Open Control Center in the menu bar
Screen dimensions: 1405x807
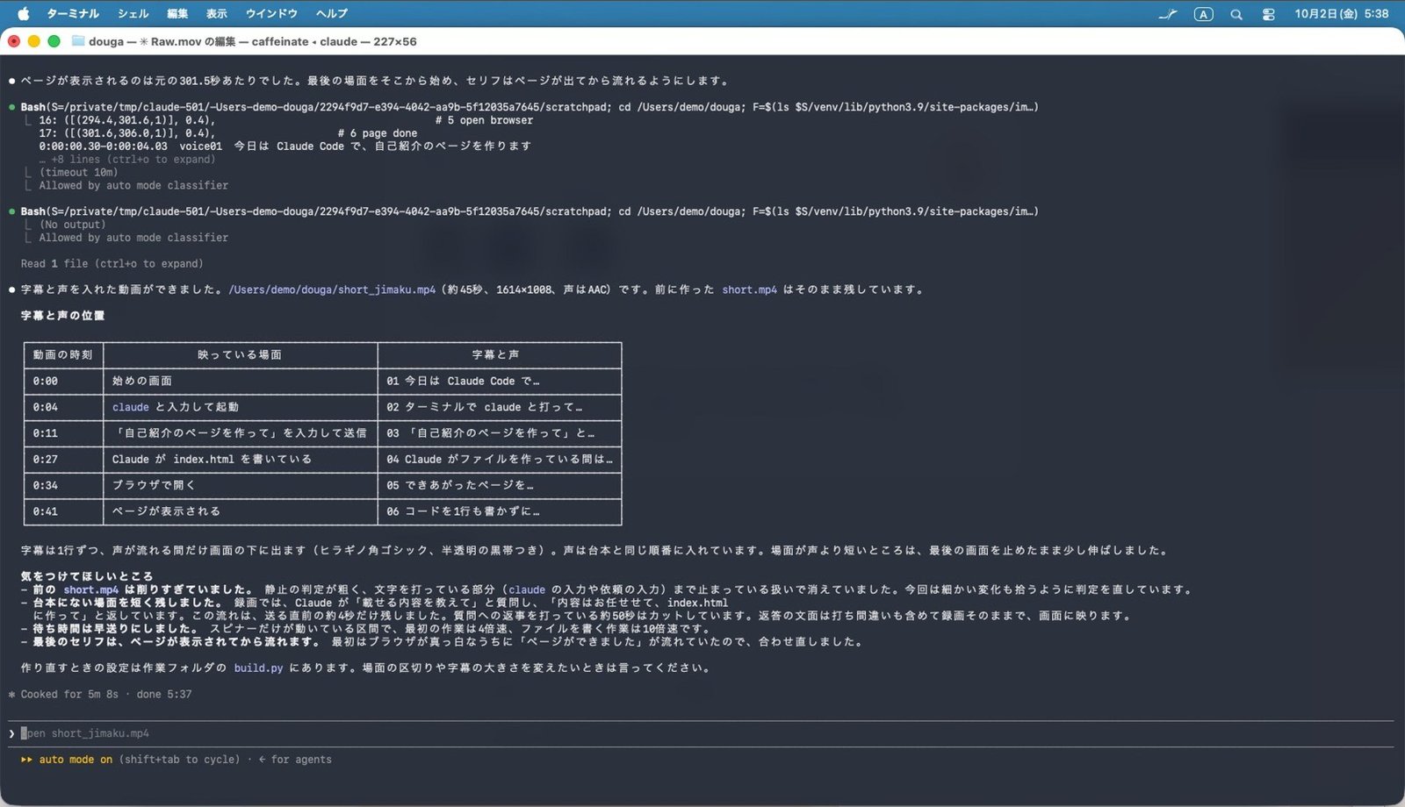point(1268,14)
